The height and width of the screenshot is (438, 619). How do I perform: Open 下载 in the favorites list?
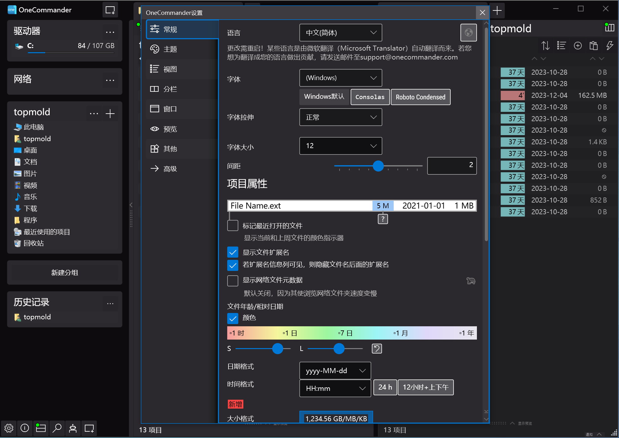tap(30, 208)
